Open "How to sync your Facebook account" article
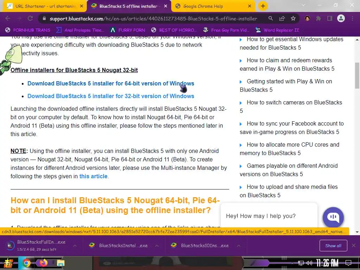Viewport: 360px width, 270px height. coord(291,128)
